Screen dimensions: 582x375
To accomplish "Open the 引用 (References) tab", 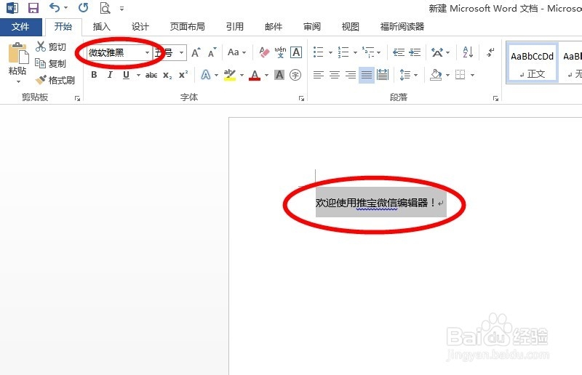I will pos(235,27).
